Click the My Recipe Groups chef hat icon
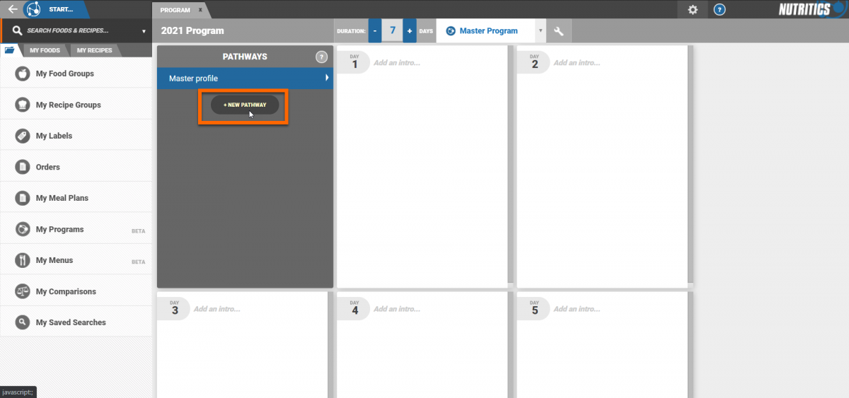 point(23,105)
